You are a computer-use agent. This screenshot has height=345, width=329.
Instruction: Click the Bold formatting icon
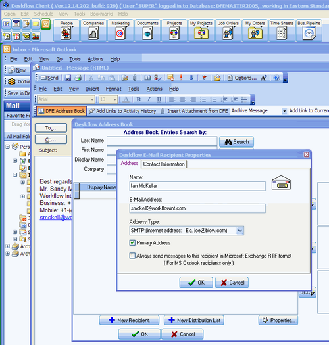138,99
